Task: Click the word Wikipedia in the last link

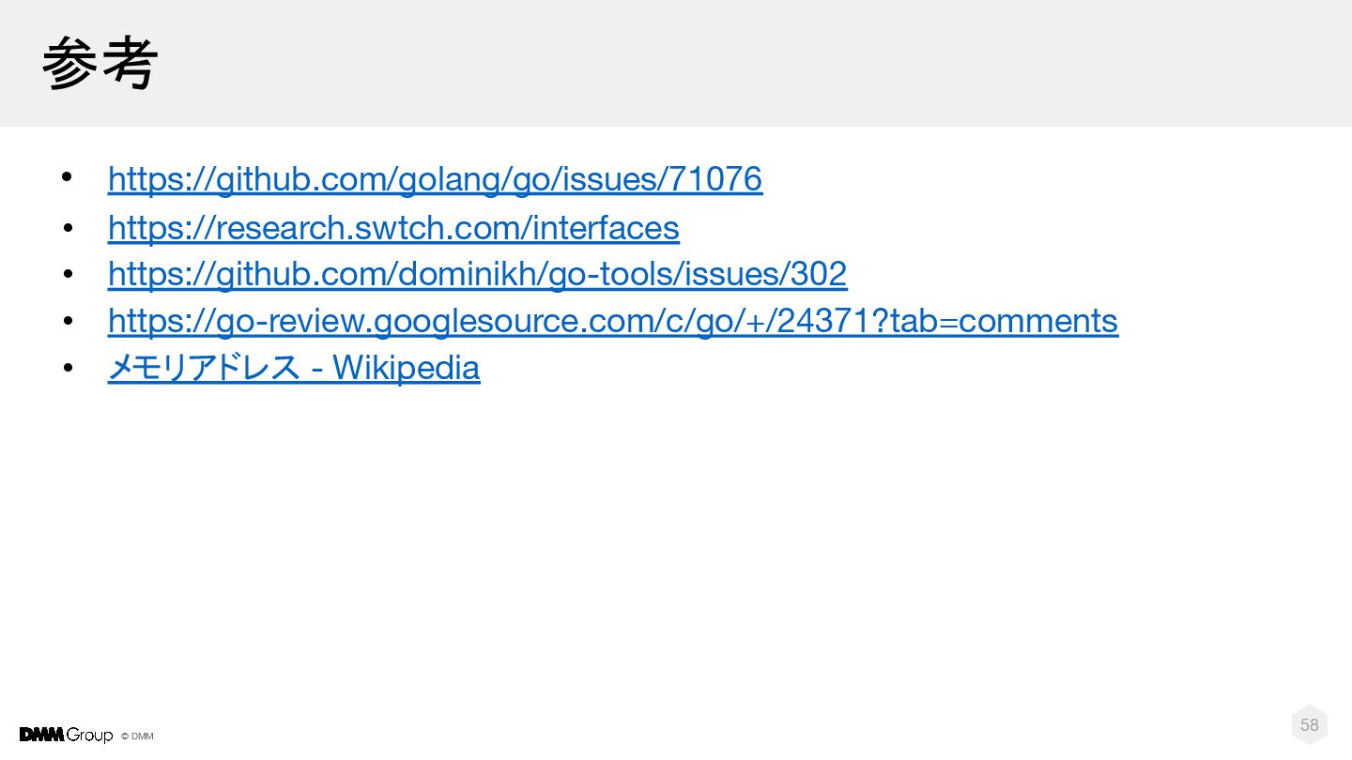Action: click(x=407, y=367)
